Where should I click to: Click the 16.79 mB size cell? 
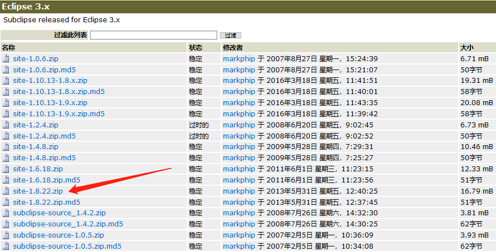pos(476,191)
